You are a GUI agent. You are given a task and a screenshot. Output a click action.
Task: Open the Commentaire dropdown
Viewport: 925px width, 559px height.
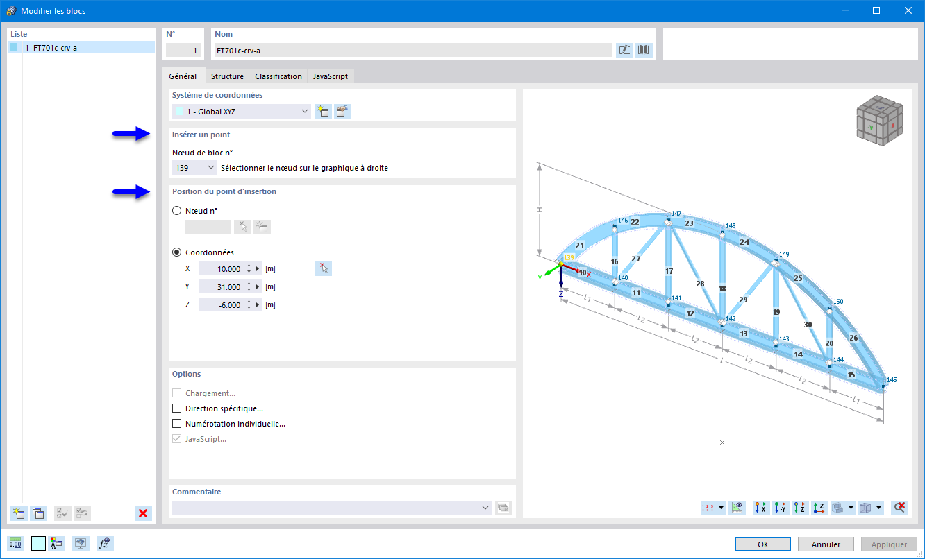(x=485, y=508)
